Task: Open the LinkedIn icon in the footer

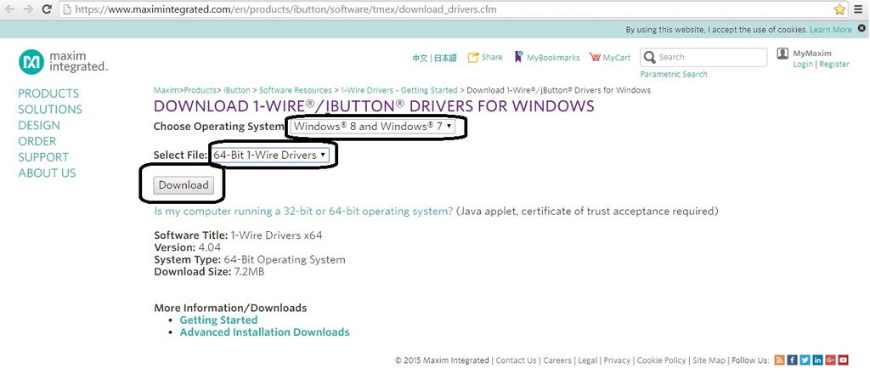Action: click(x=817, y=360)
